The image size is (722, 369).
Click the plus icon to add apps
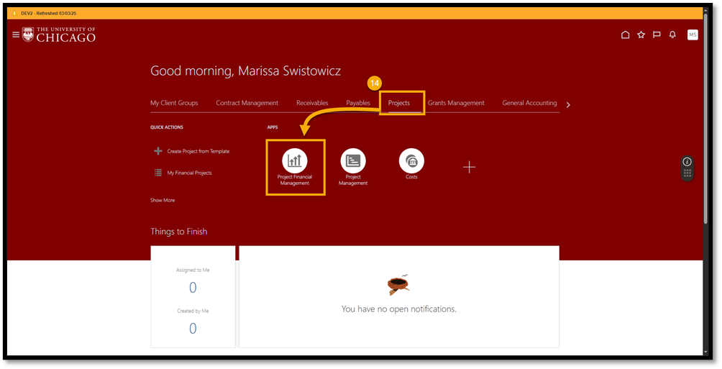pyautogui.click(x=469, y=167)
